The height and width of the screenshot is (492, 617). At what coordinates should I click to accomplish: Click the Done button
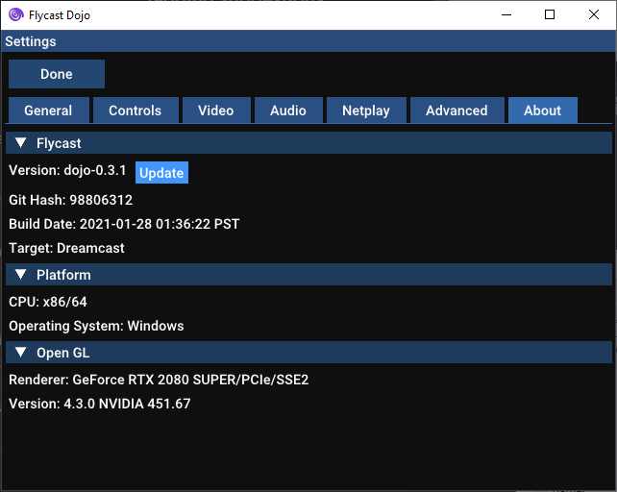tap(57, 74)
